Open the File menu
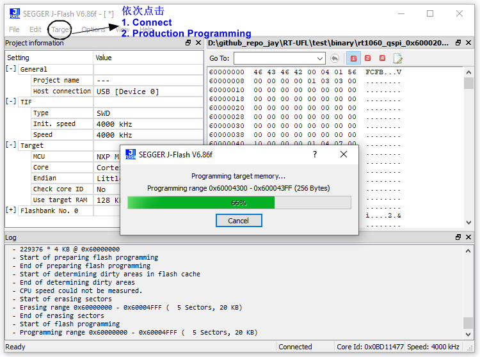The image size is (480, 357). coord(14,29)
